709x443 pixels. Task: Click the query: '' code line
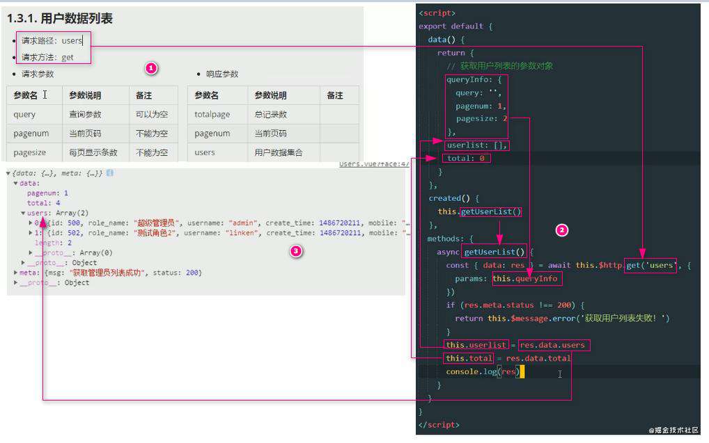(478, 93)
